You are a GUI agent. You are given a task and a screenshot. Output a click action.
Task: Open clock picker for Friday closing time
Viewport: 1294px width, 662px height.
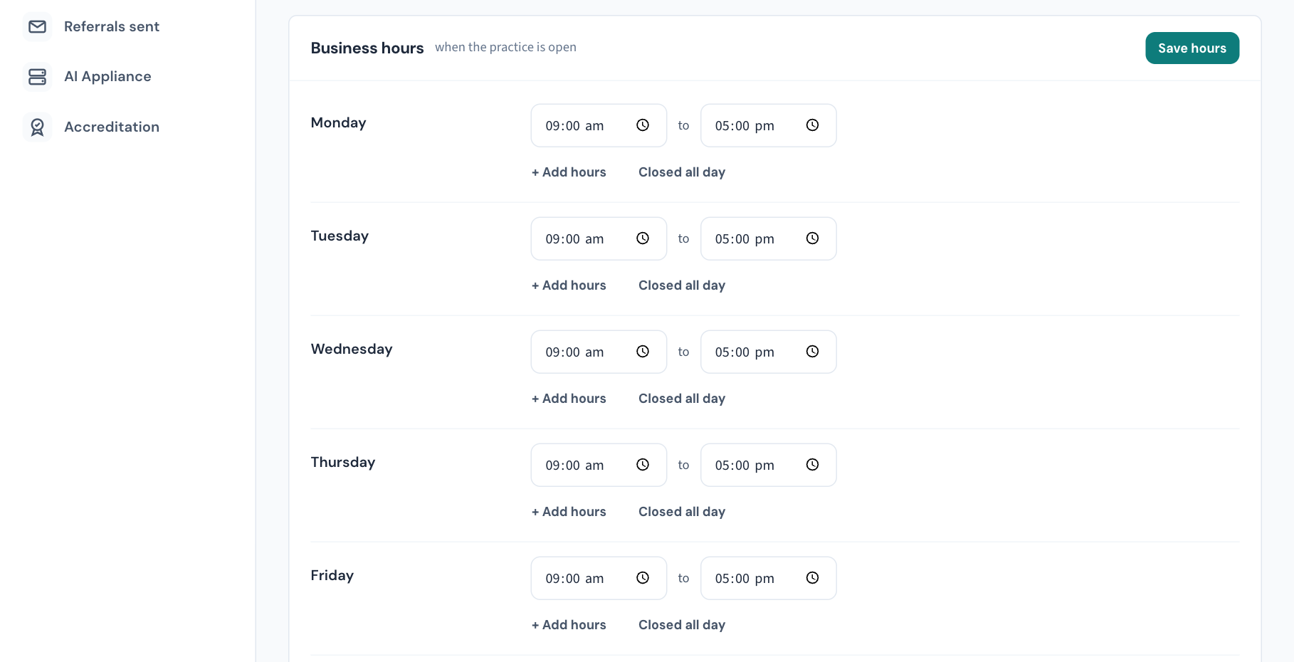(x=812, y=578)
